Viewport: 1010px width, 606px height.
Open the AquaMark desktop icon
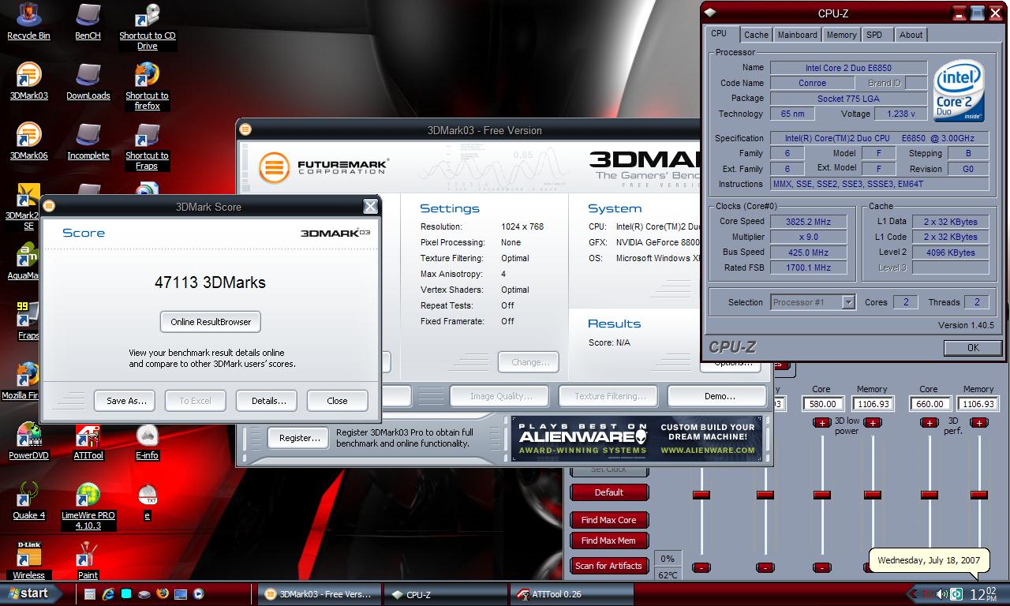[x=24, y=262]
